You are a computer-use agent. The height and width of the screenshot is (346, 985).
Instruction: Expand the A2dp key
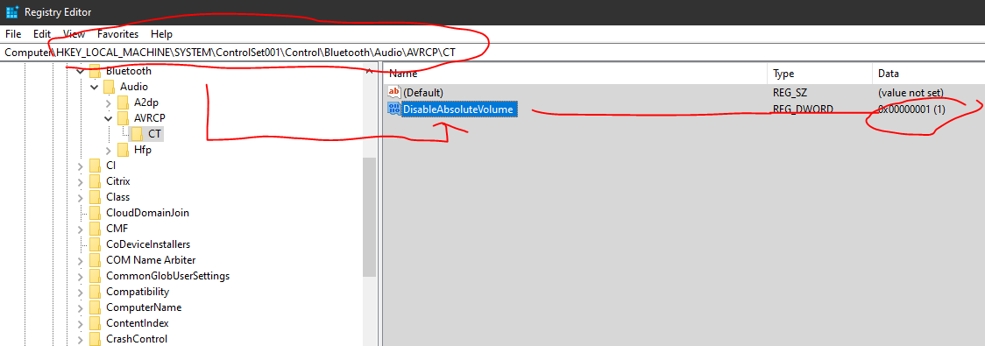click(108, 102)
